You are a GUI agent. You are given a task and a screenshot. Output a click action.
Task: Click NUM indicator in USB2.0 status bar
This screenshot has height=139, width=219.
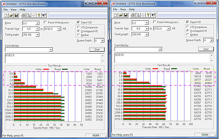click(96, 135)
